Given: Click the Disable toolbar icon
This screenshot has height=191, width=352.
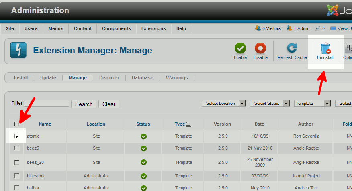Looking at the screenshot, I should [260, 49].
